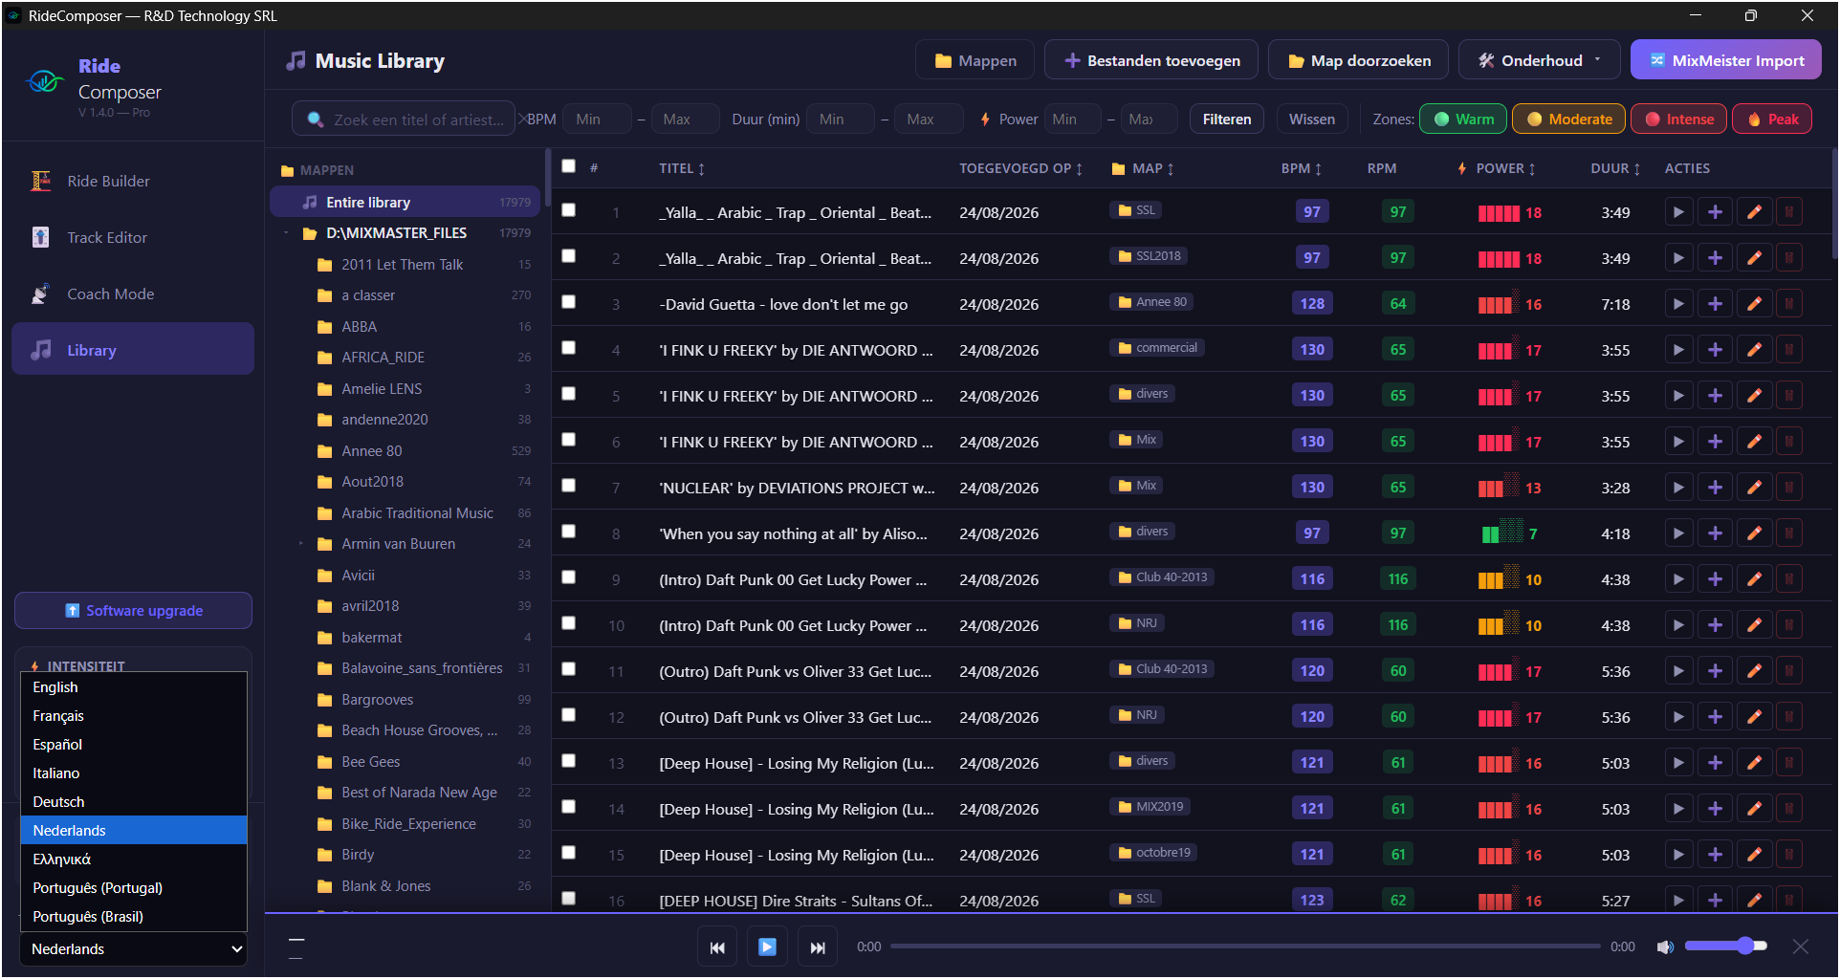Sort tracks by BPM column
The height and width of the screenshot is (979, 1840).
(x=1301, y=168)
